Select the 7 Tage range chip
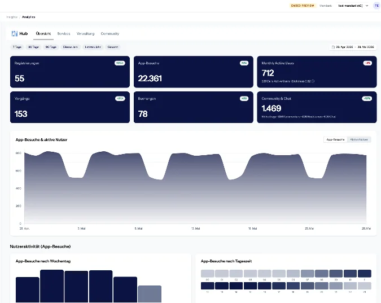 pos(17,47)
